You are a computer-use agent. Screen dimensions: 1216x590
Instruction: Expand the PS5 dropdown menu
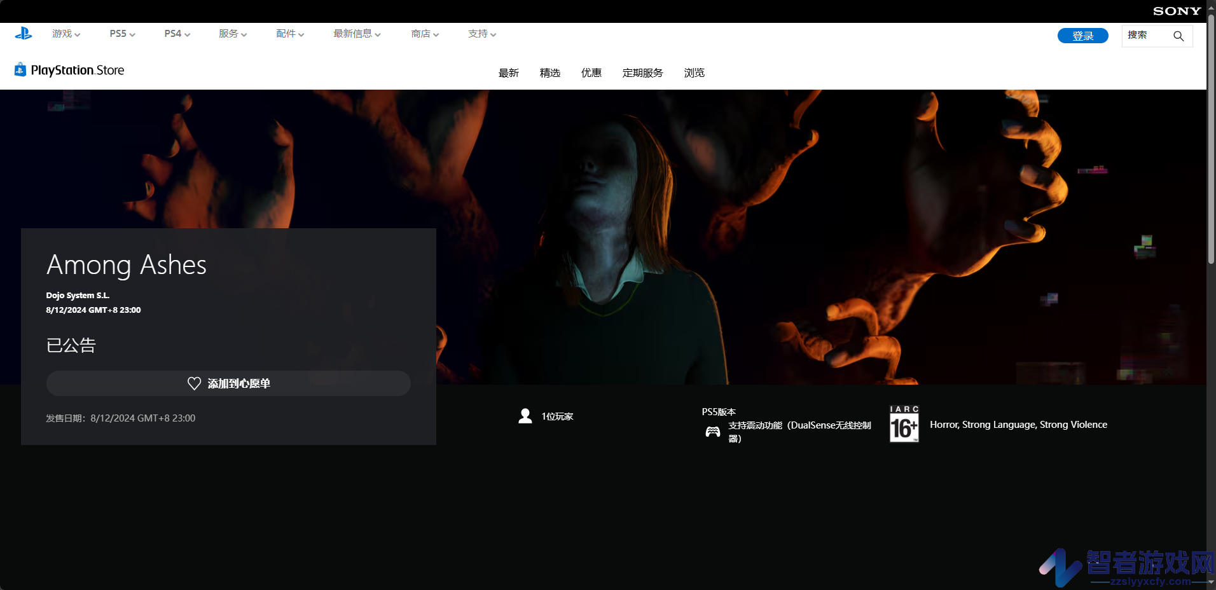click(x=122, y=34)
